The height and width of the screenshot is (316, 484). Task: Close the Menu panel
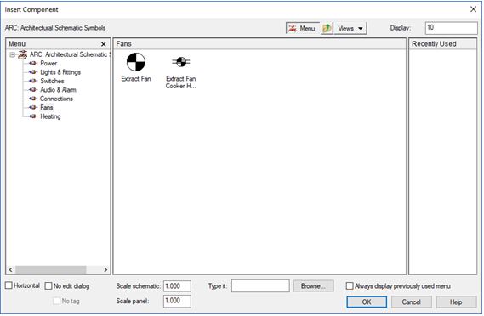pyautogui.click(x=104, y=44)
